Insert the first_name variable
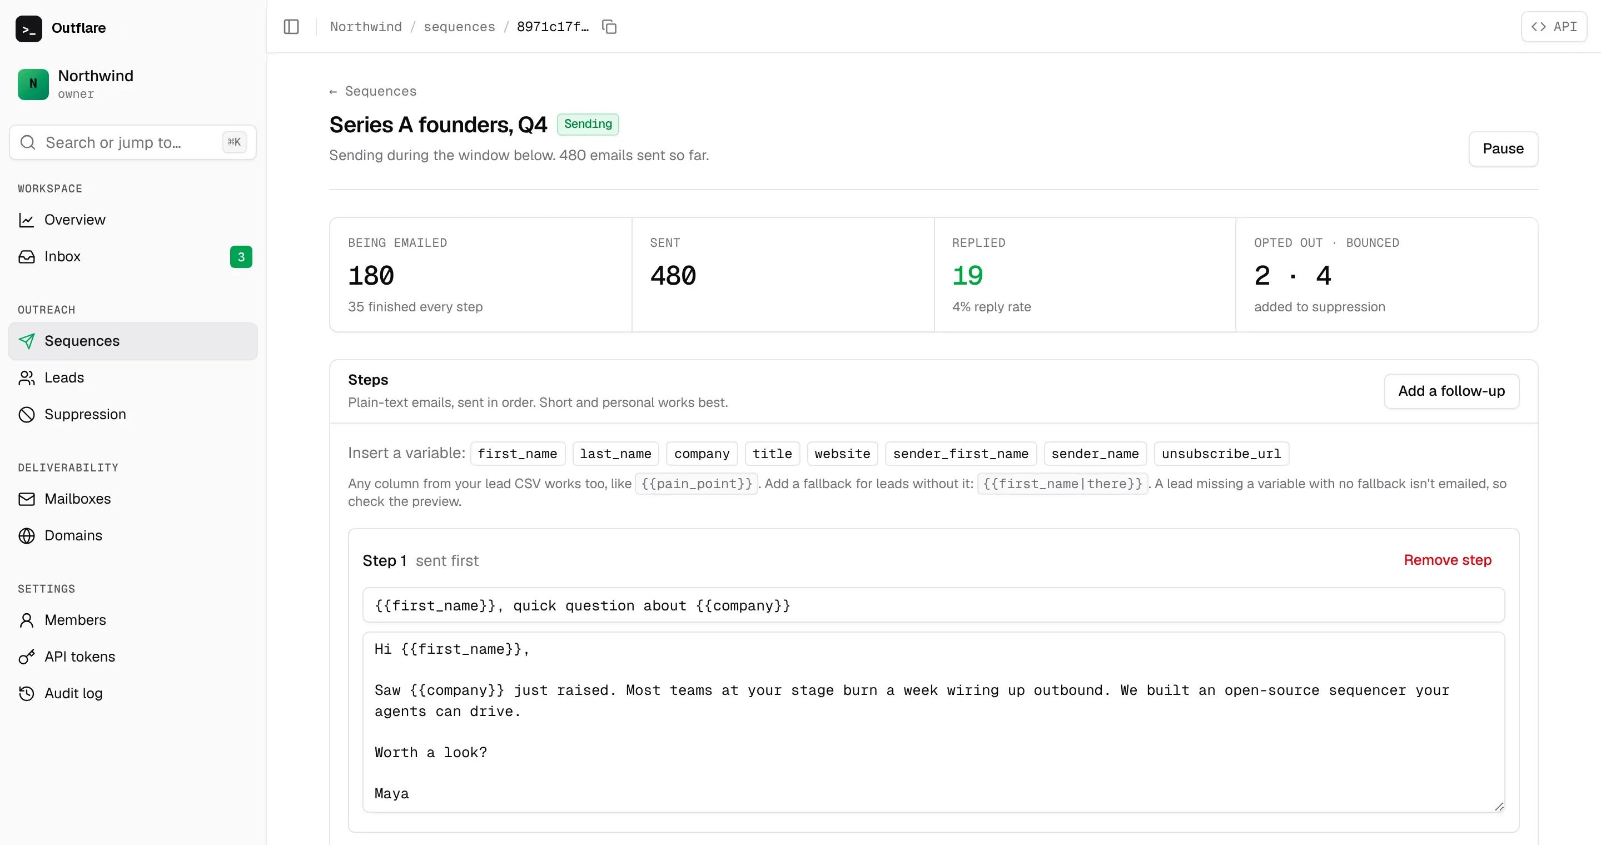The width and height of the screenshot is (1601, 845). [518, 454]
